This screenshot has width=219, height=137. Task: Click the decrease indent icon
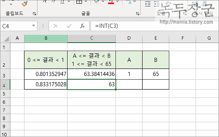148,4
